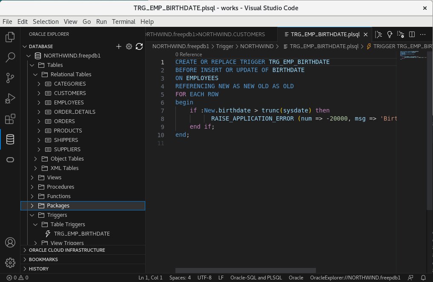Split the editor to the right
The height and width of the screenshot is (282, 433).
click(412, 34)
